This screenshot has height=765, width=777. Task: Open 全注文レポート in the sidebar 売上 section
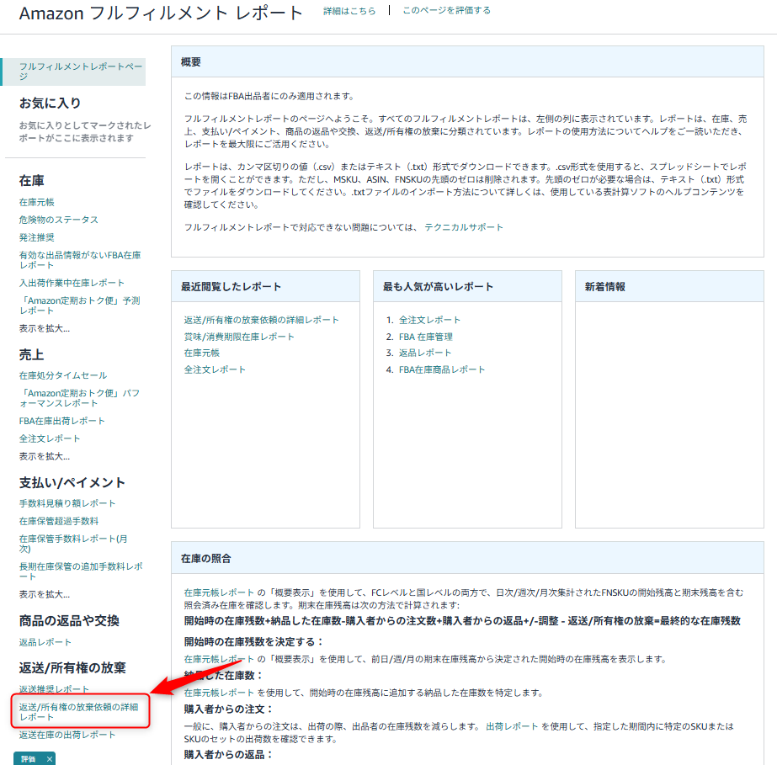click(50, 438)
